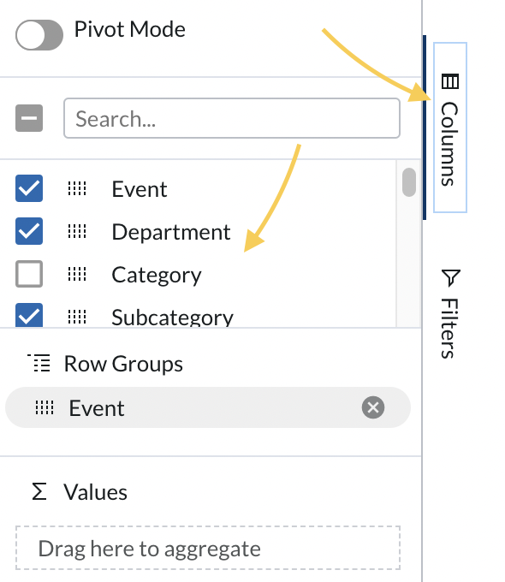The height and width of the screenshot is (582, 505).
Task: Click the select-all indeterminate checkbox beside Search
Action: click(29, 118)
